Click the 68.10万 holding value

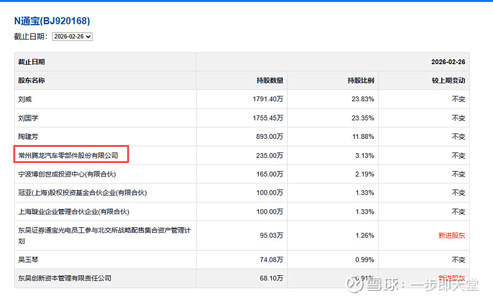271,278
